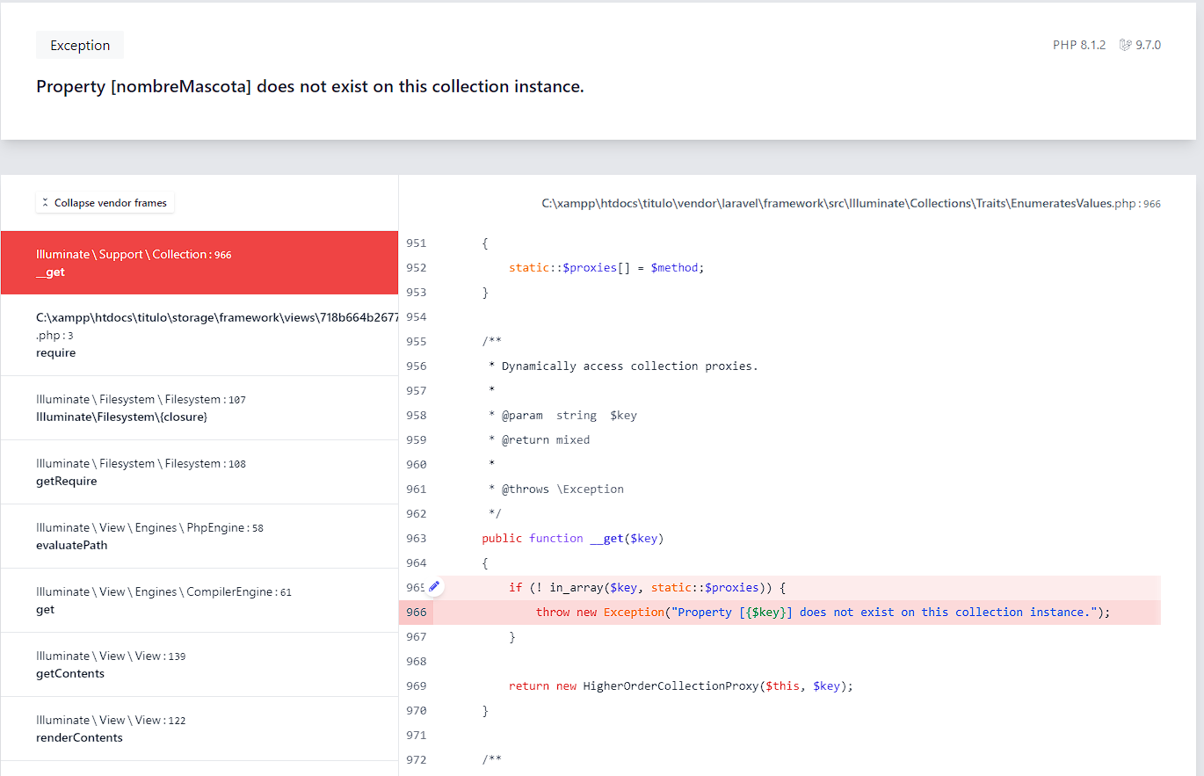Click line number 972 in the gutter

417,759
